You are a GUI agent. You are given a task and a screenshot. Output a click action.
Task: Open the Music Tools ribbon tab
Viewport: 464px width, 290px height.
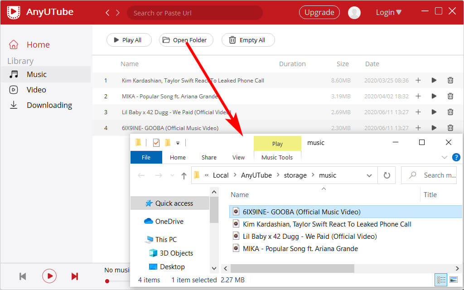click(x=277, y=157)
